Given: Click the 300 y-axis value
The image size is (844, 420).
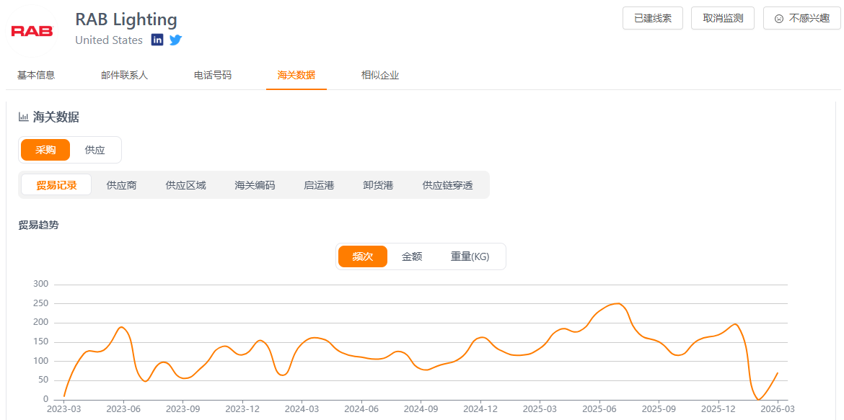Looking at the screenshot, I should (x=41, y=284).
